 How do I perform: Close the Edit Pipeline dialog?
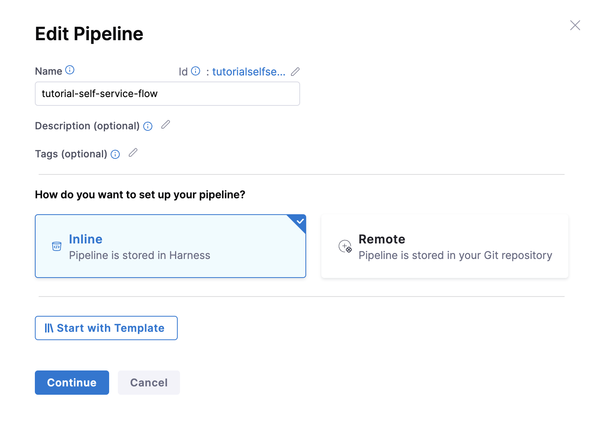pyautogui.click(x=575, y=25)
